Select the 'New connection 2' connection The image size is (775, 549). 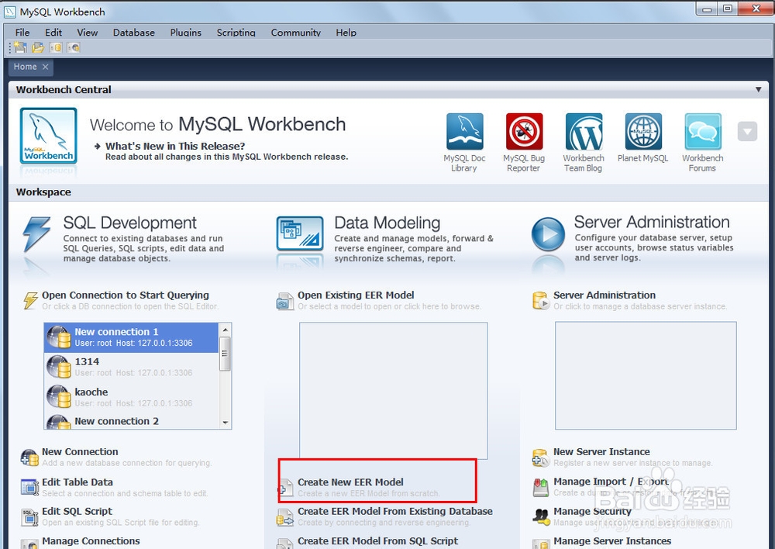132,421
